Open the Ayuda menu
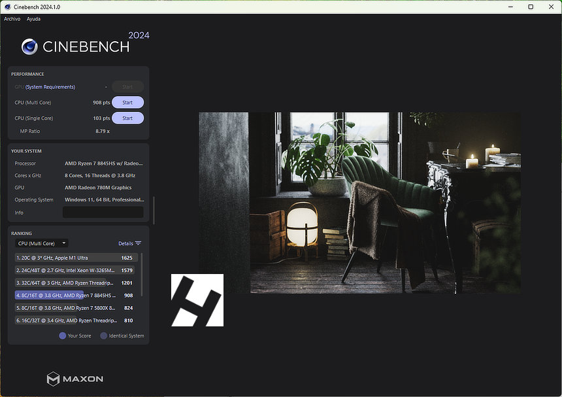562x397 pixels. pos(33,19)
